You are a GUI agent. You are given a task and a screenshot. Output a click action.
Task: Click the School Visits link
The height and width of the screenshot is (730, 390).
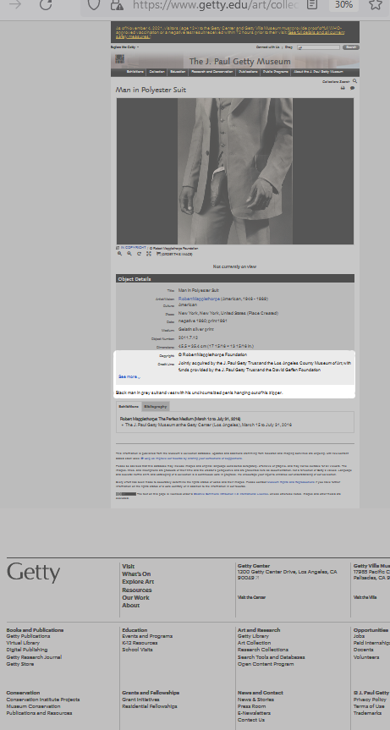tap(137, 650)
